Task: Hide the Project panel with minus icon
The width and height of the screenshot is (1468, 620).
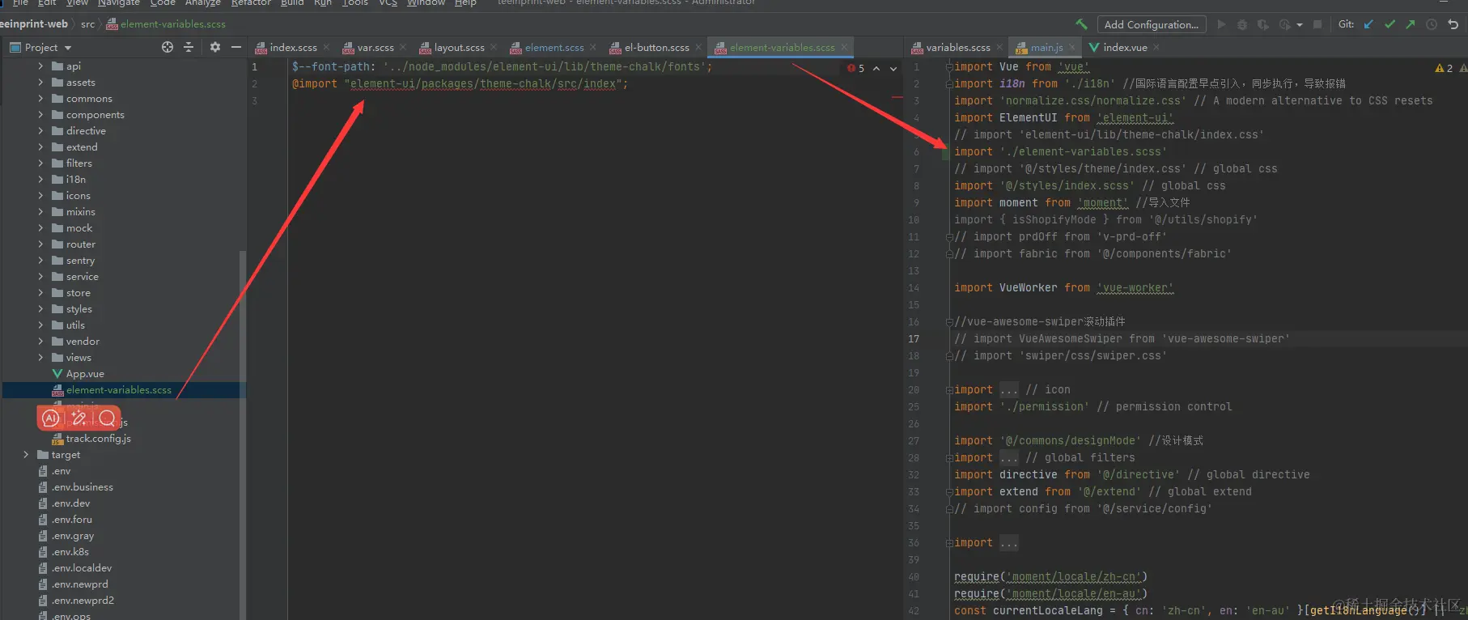Action: 235,47
